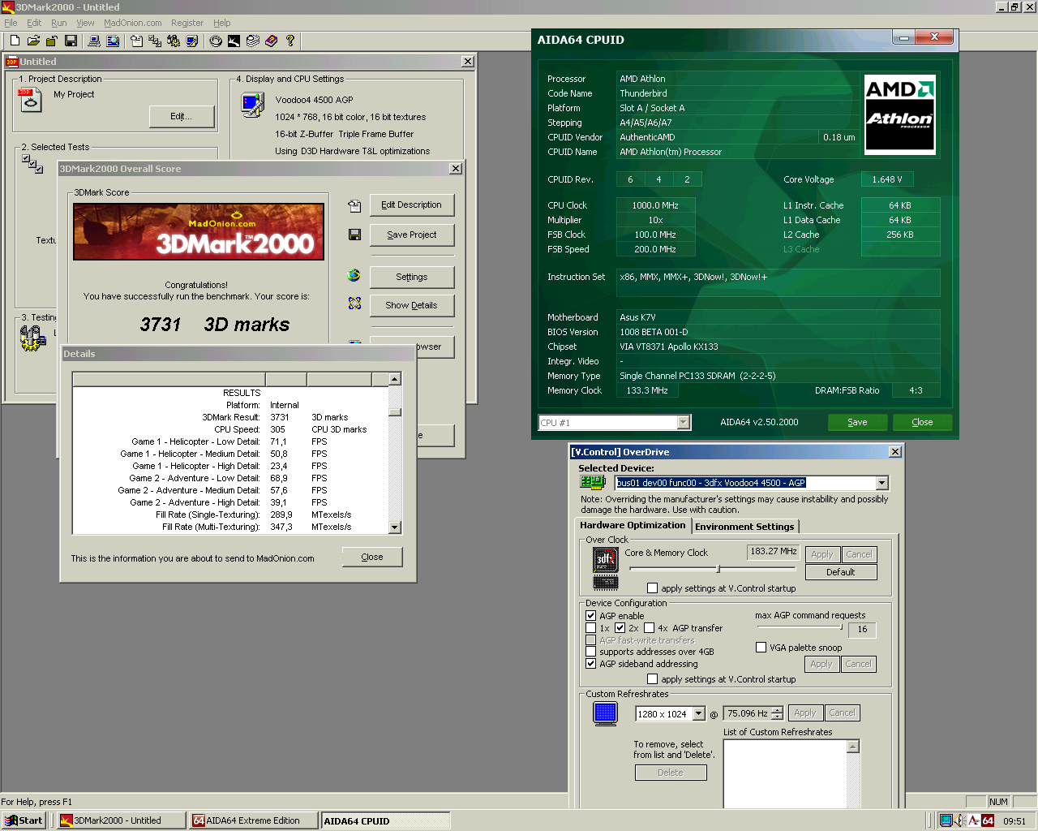Screen dimensions: 1038x831
Task: Click the floppy icon beside Save Project
Action: point(354,235)
